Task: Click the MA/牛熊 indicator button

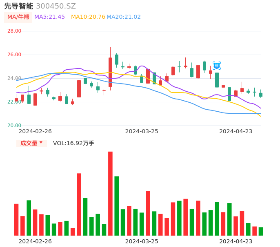Action: (18, 17)
